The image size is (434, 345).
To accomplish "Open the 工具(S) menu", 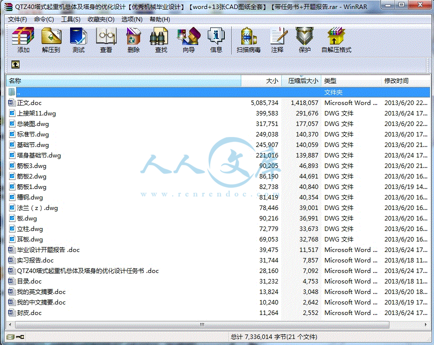I will click(71, 19).
